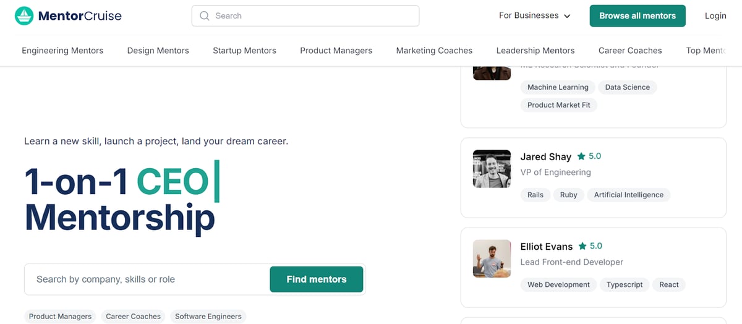Open Jared Shay's profile photo
742x324 pixels.
click(x=492, y=169)
